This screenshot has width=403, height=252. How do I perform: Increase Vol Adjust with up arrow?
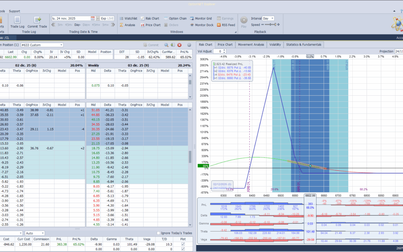coord(224,50)
